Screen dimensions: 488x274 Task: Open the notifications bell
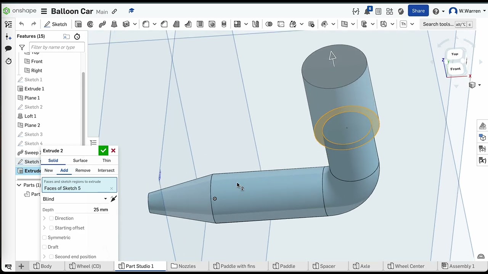(368, 11)
